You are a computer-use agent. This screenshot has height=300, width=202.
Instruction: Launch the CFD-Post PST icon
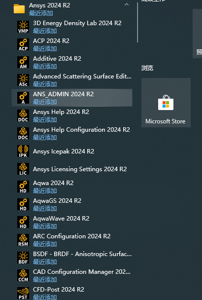pyautogui.click(x=23, y=293)
